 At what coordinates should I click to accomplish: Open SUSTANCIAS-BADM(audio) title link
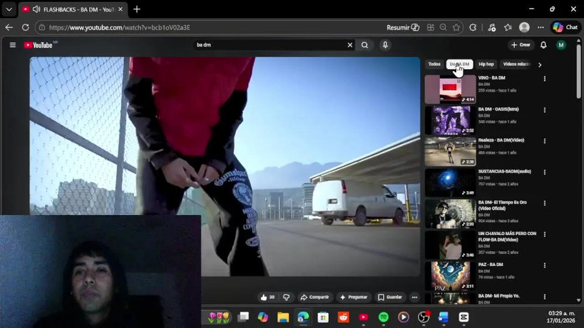coord(505,171)
